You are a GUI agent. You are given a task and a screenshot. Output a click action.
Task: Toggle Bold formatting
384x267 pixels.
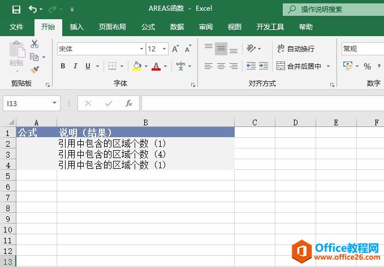point(63,67)
